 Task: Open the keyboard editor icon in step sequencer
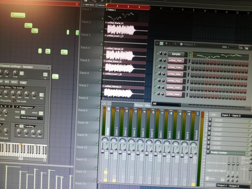[247, 48]
